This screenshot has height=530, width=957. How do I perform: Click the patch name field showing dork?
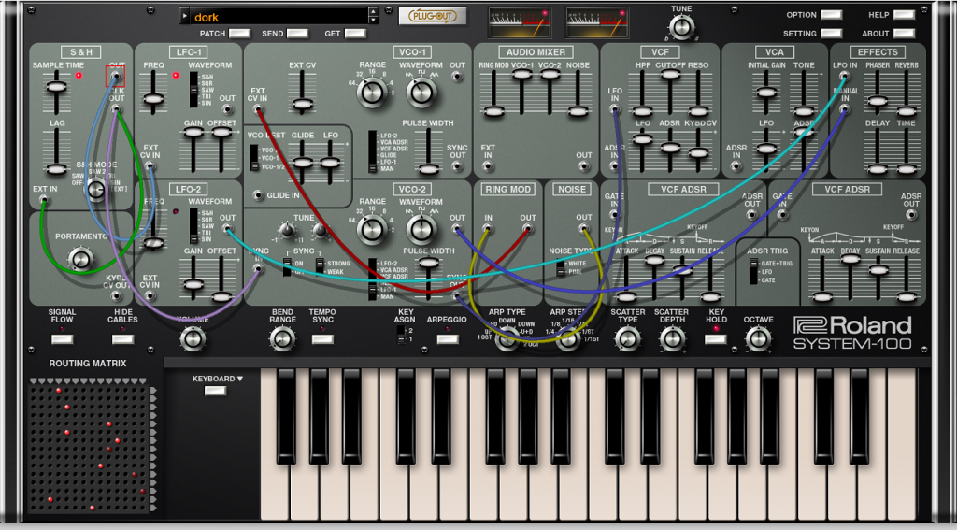[279, 17]
